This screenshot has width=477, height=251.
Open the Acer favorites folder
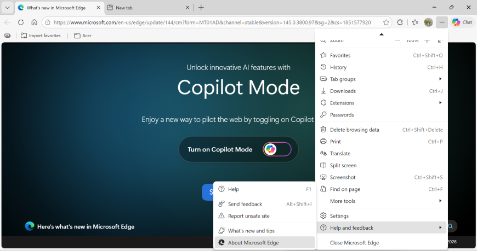point(83,36)
